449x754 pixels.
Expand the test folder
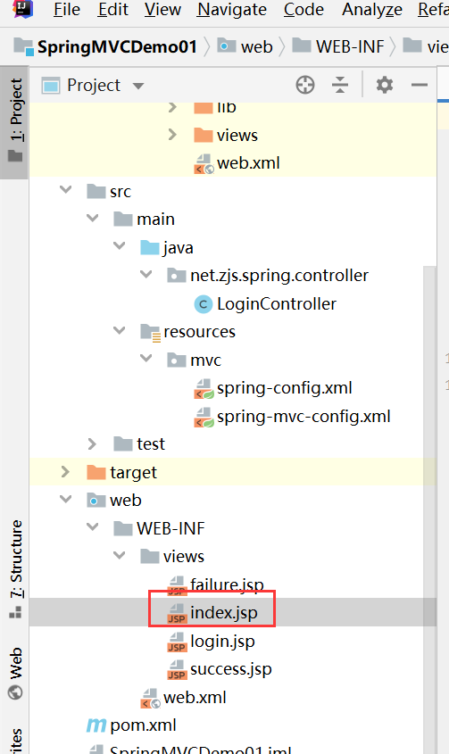92,443
